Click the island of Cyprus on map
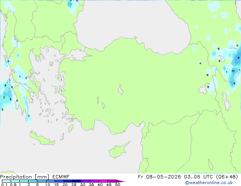 click(118, 150)
